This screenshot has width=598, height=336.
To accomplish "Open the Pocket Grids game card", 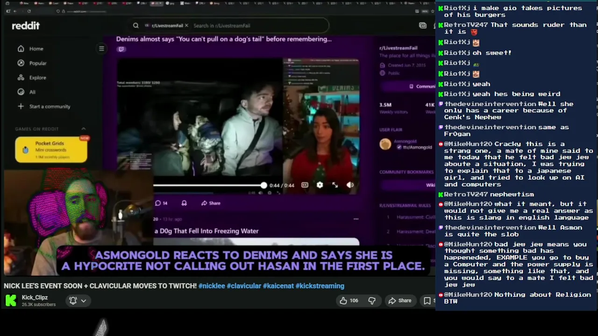I will [51, 149].
